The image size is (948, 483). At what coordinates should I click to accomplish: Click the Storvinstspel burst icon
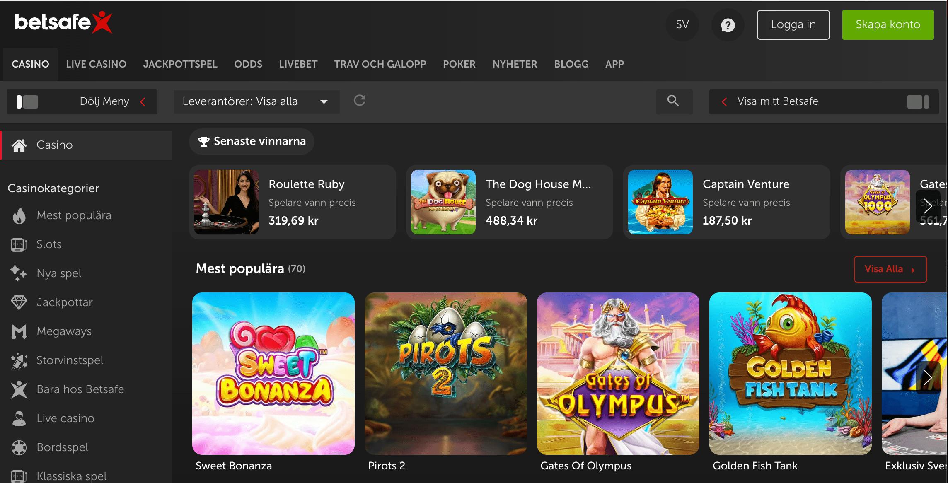click(x=19, y=361)
